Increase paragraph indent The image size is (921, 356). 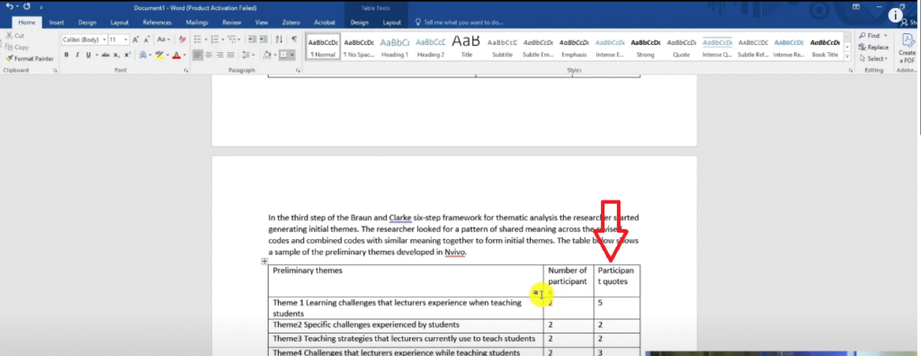(264, 40)
